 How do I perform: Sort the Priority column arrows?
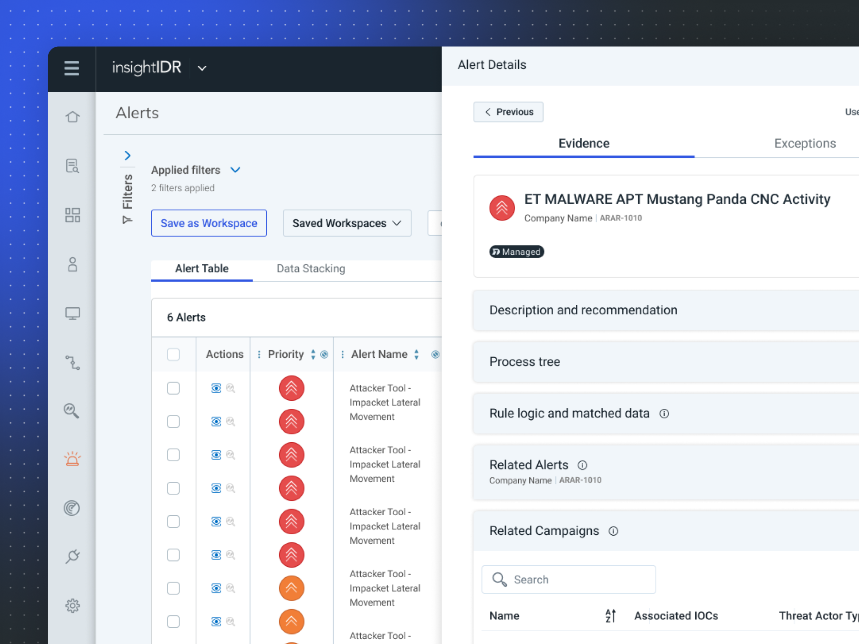click(313, 354)
